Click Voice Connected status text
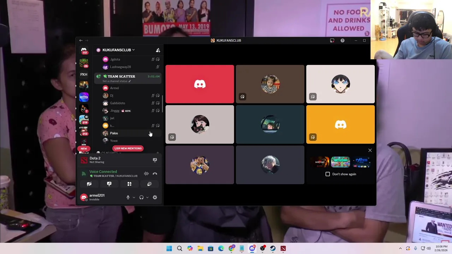The height and width of the screenshot is (254, 452). pos(103,171)
